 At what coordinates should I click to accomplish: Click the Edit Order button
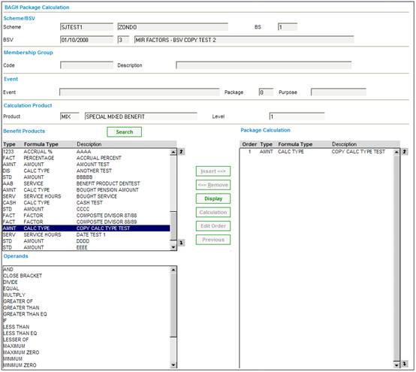213,226
